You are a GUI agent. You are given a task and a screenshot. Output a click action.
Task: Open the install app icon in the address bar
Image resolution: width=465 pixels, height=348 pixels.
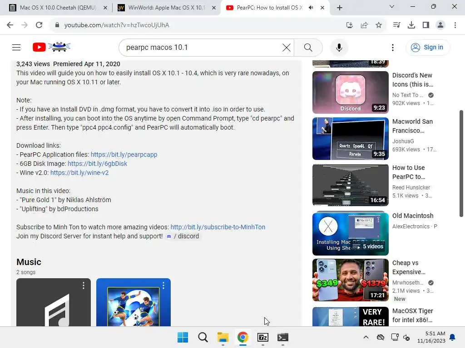point(350,25)
